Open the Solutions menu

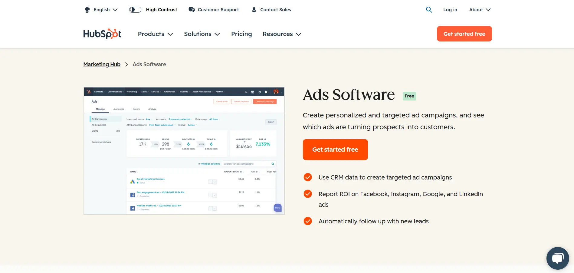(202, 34)
